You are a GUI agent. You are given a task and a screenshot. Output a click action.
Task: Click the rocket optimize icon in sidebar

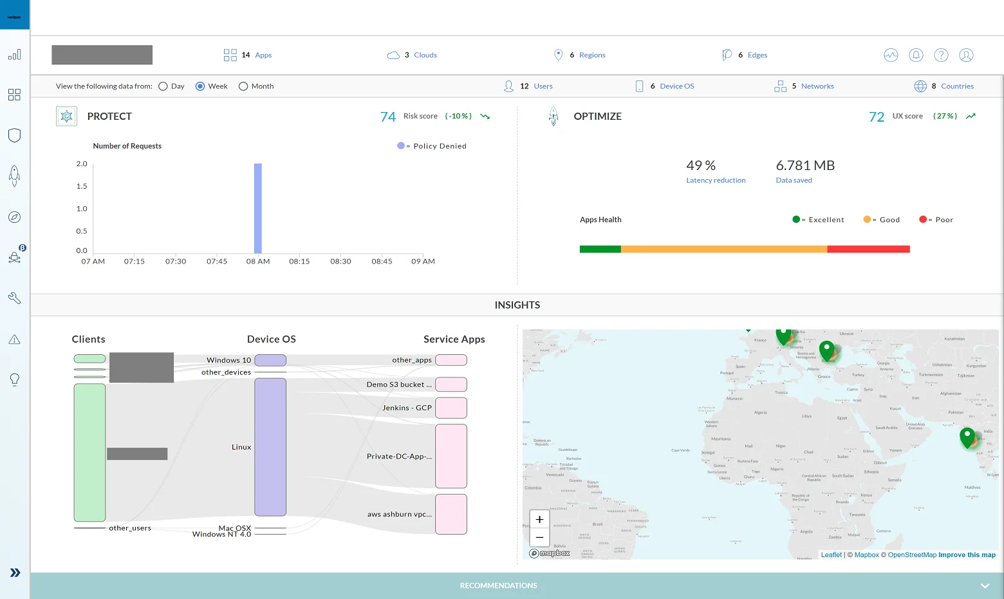(14, 175)
